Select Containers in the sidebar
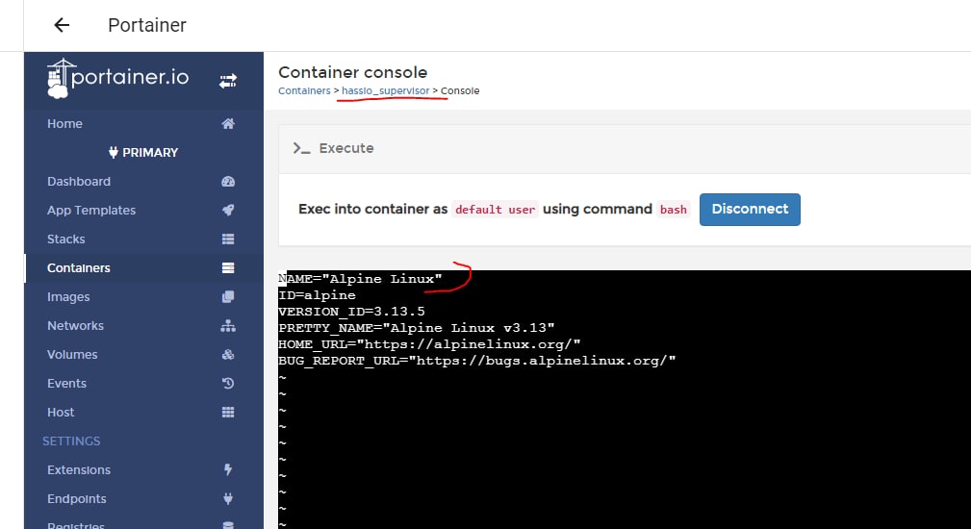The height and width of the screenshot is (529, 971). click(79, 268)
